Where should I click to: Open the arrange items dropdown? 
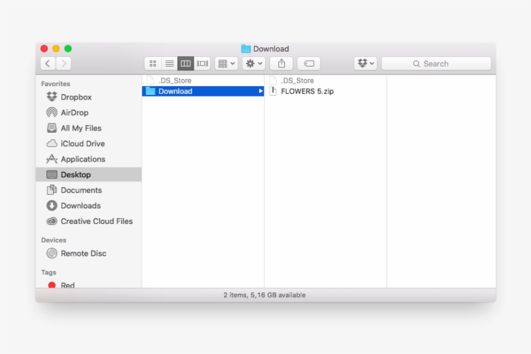point(226,63)
